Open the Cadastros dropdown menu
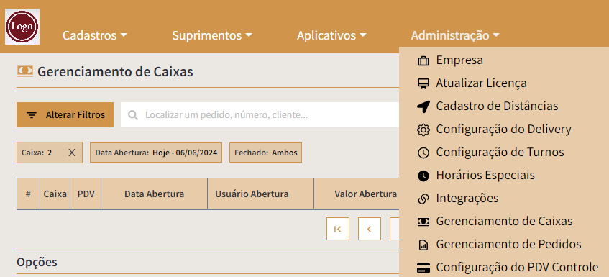Viewport: 609px width, 277px height. [95, 35]
